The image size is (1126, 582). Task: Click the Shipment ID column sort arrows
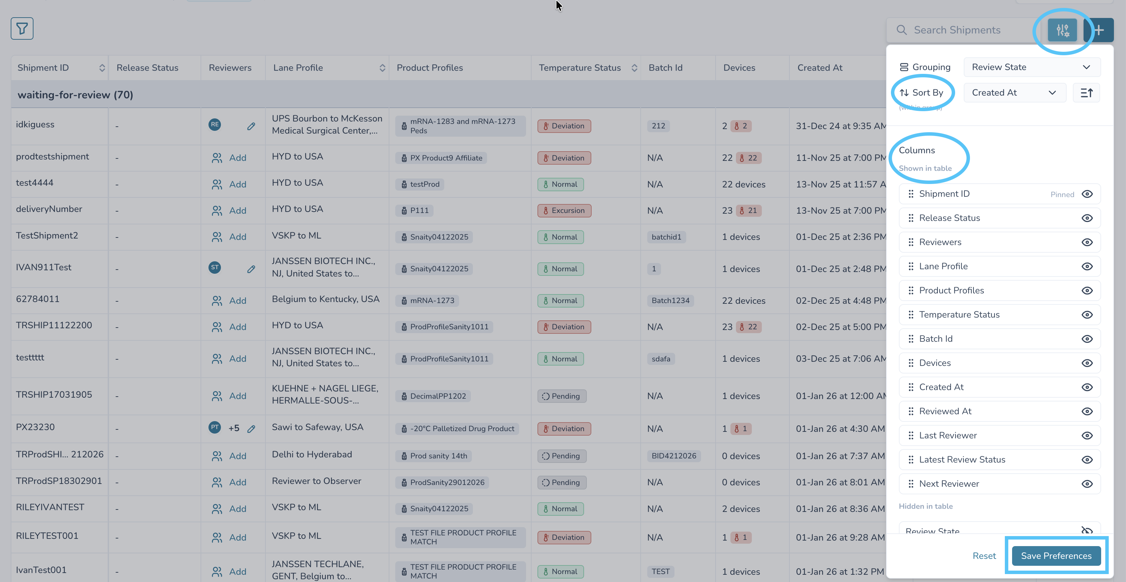(x=102, y=68)
